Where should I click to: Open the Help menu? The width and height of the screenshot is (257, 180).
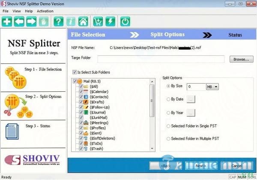29,11
